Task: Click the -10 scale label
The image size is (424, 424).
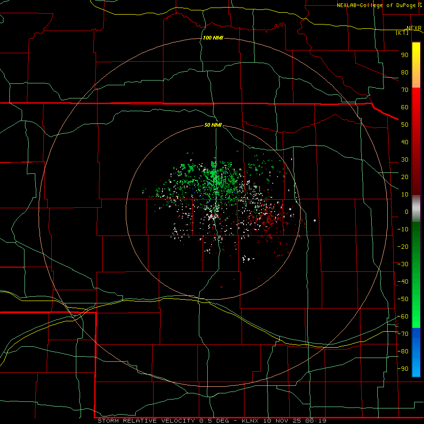Action: click(403, 229)
